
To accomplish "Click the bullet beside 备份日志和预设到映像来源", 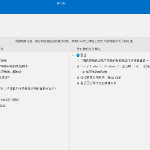I will click(x=78, y=83).
